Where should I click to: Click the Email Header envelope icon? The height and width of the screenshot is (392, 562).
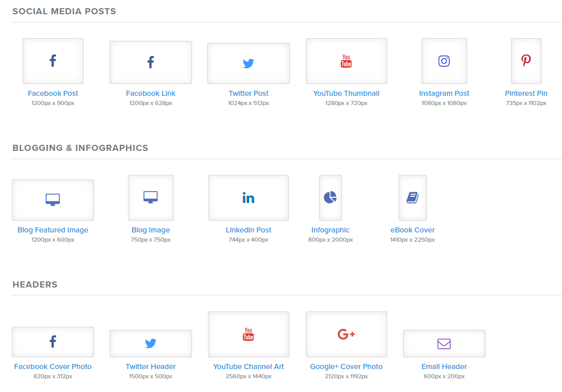click(444, 344)
